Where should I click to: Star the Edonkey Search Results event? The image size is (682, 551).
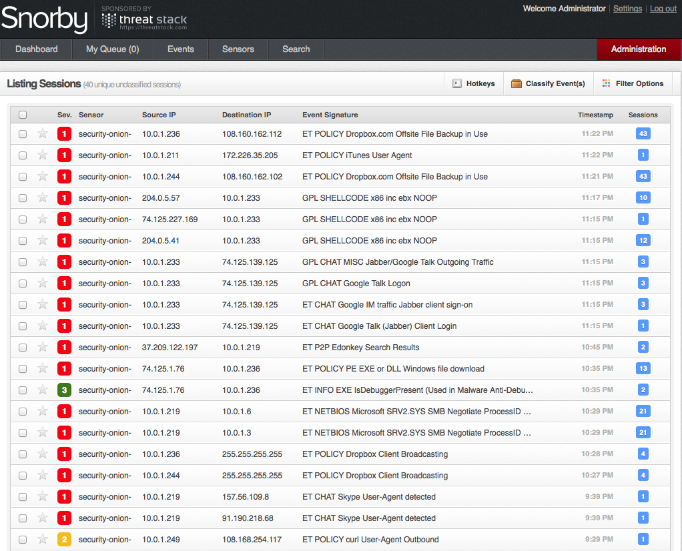[x=43, y=348]
